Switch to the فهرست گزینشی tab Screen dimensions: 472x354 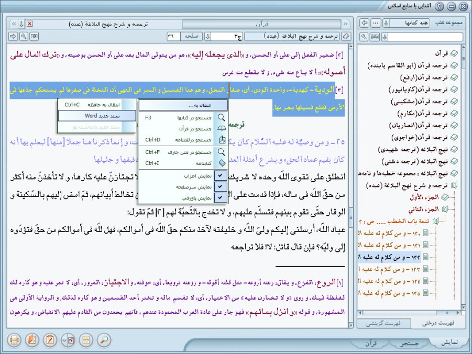click(383, 324)
